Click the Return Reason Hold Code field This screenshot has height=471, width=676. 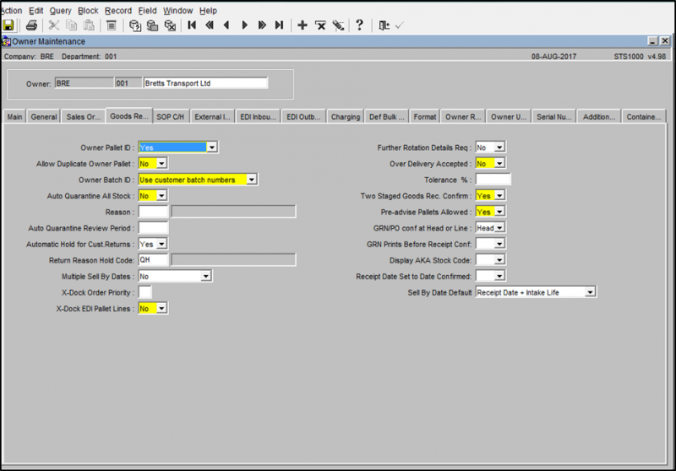[x=153, y=260]
